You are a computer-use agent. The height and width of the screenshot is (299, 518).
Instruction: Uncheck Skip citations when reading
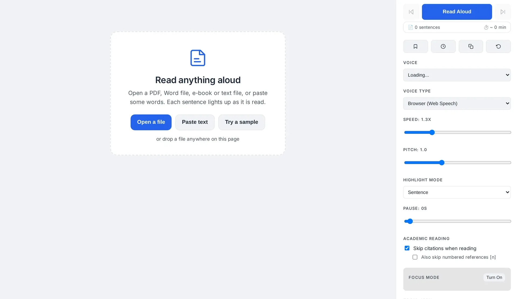pyautogui.click(x=407, y=248)
